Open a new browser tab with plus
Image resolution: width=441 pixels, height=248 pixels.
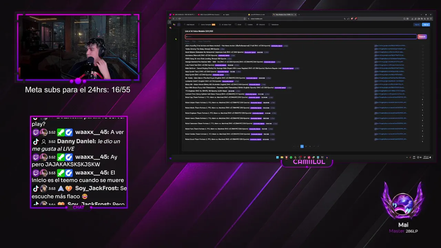point(299,14)
